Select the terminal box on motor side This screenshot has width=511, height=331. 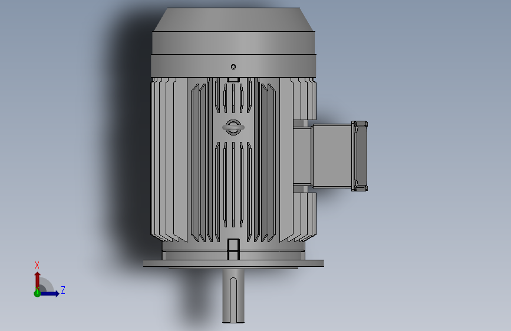(x=331, y=155)
